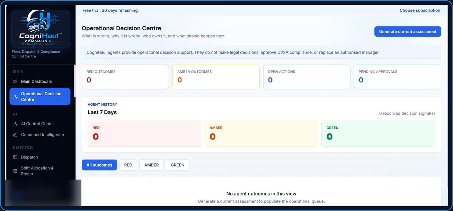The image size is (453, 211).
Task: Click the DVSA compliance disclaimer notice
Action: click(x=261, y=52)
